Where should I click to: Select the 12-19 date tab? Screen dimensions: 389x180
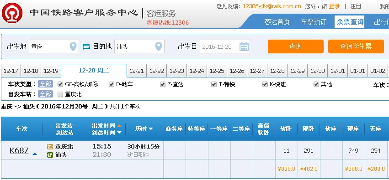coord(51,71)
